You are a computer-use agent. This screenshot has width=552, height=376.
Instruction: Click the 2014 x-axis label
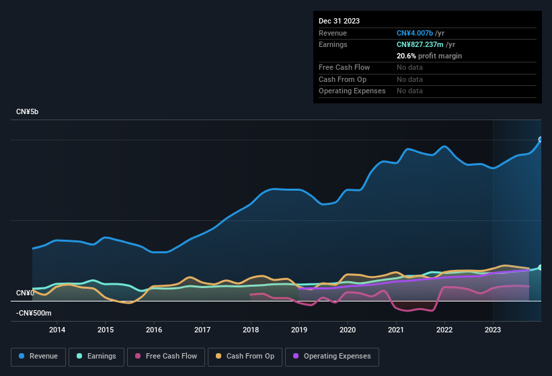57,330
